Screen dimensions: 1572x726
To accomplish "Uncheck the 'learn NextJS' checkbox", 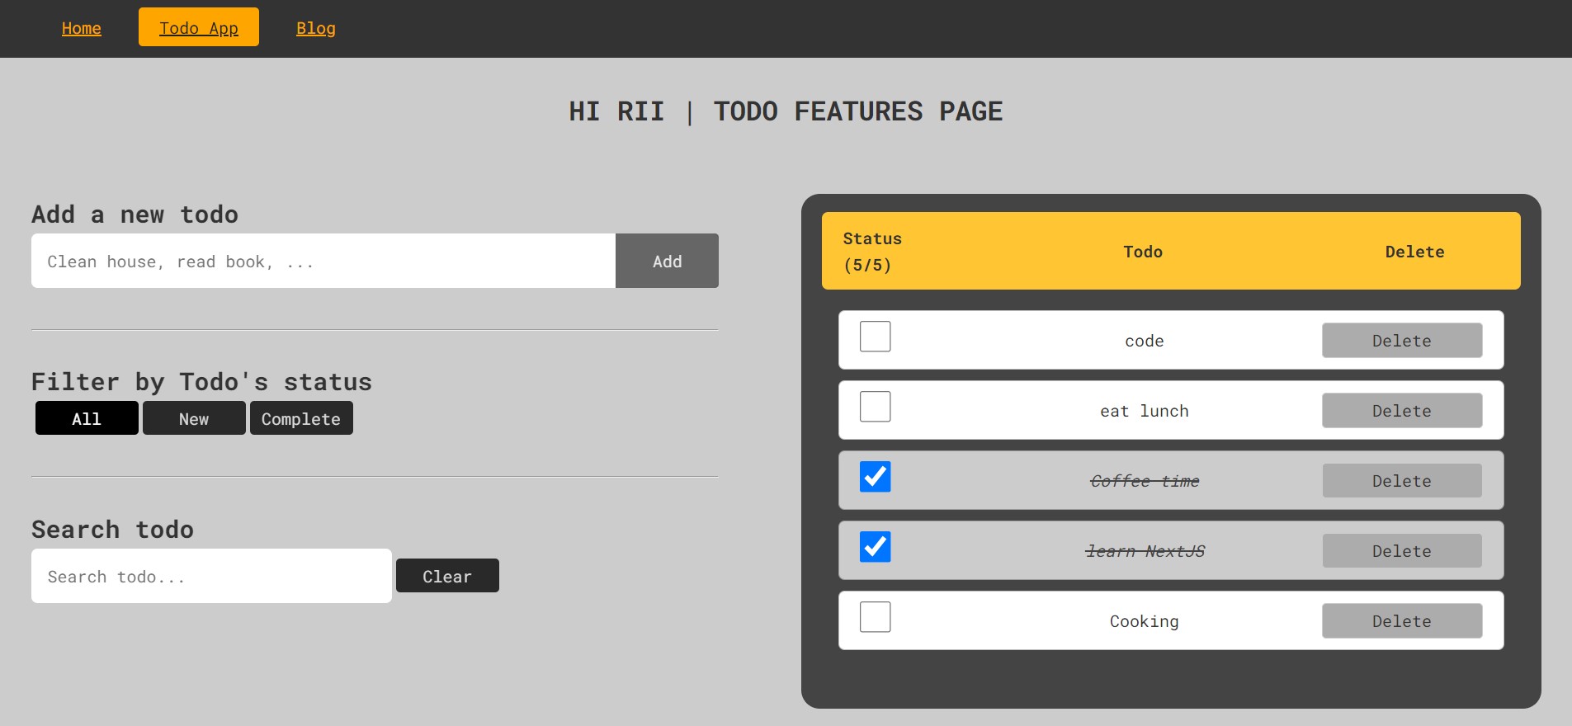I will pos(875,547).
